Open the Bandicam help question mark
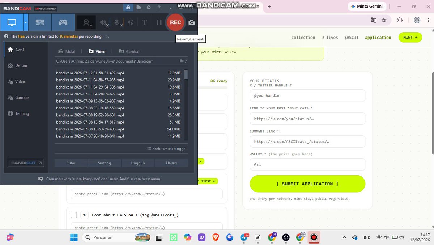This screenshot has width=434, height=245. coord(159,7)
